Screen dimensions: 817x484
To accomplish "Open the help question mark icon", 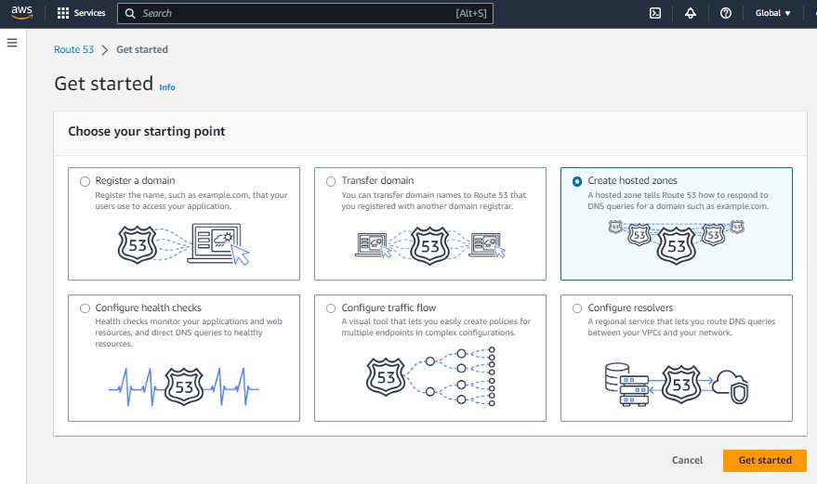I will click(726, 14).
